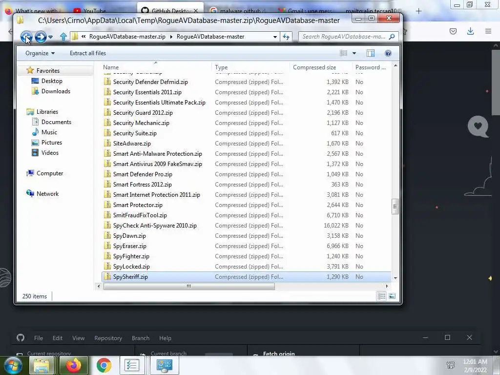Open Videos library
This screenshot has width=500, height=375.
50,153
